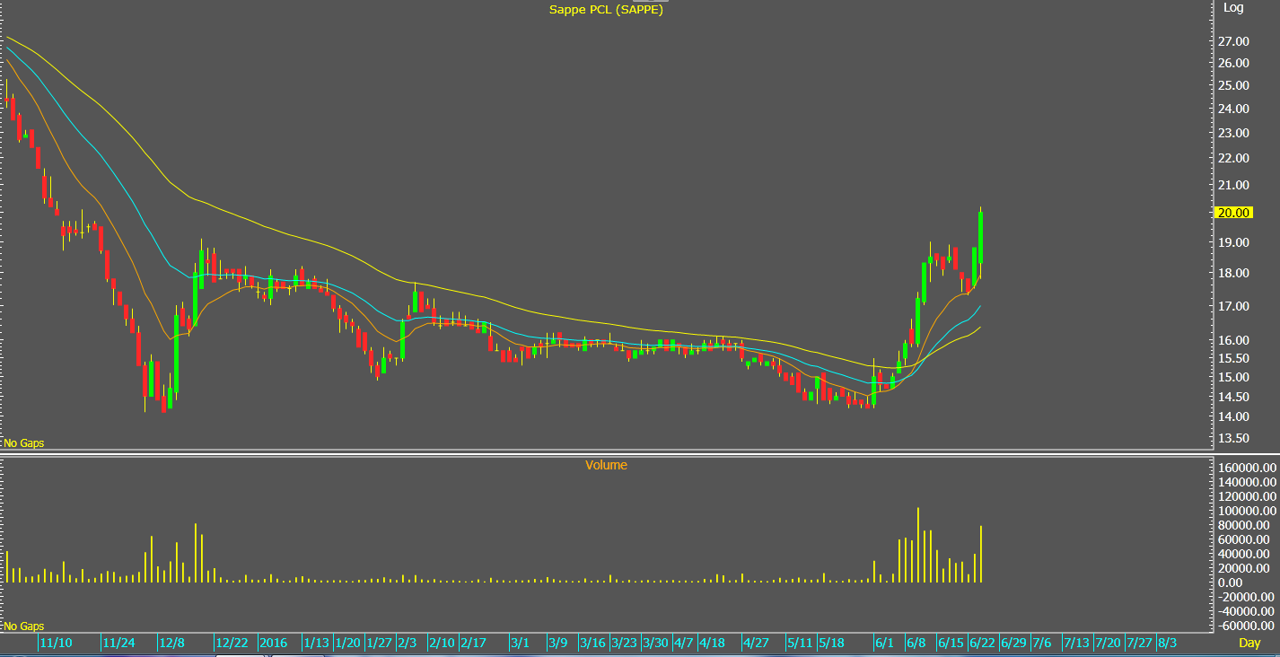1280x657 pixels.
Task: Select the 6/8 date marker
Action: 916,644
